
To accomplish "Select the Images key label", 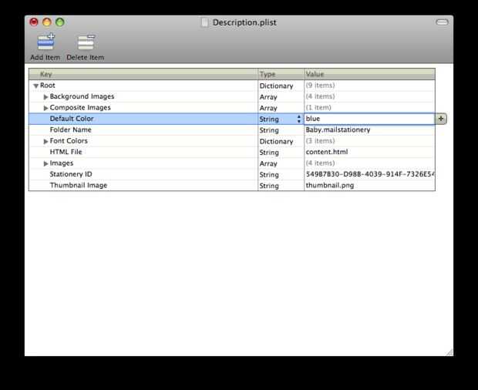I will coord(62,163).
